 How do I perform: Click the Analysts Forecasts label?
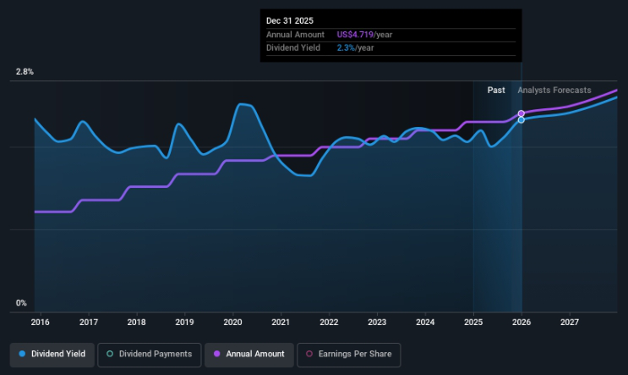[x=554, y=90]
